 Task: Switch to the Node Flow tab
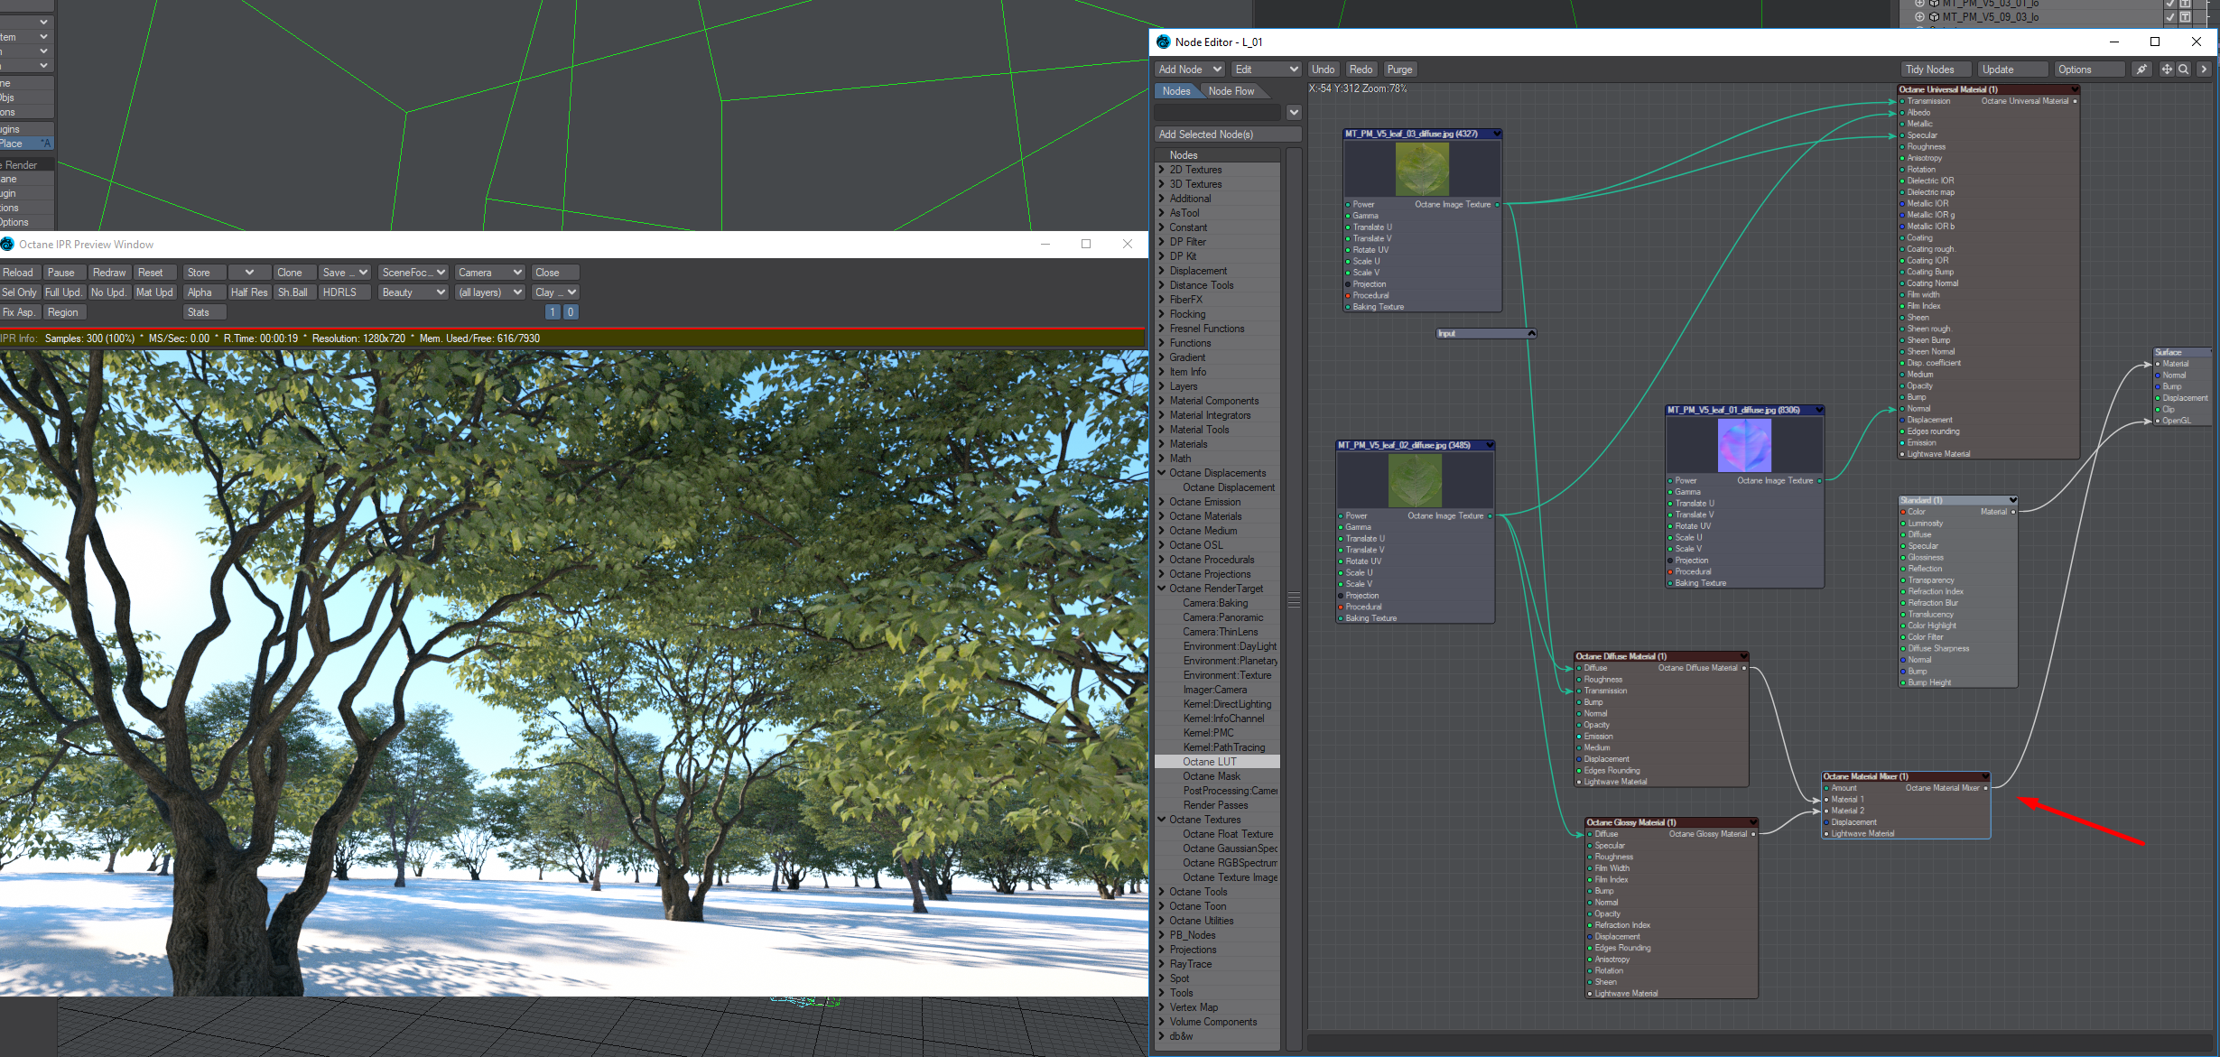(x=1231, y=91)
